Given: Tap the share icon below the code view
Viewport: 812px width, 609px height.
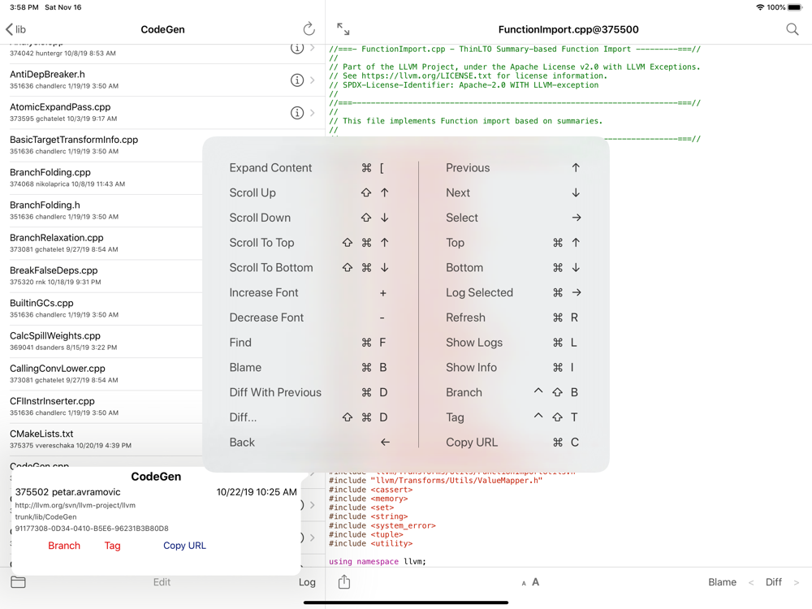Looking at the screenshot, I should pyautogui.click(x=343, y=582).
